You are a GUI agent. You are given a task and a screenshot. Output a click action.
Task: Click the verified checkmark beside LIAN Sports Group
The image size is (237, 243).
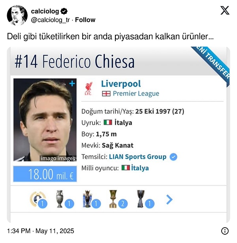(x=173, y=157)
